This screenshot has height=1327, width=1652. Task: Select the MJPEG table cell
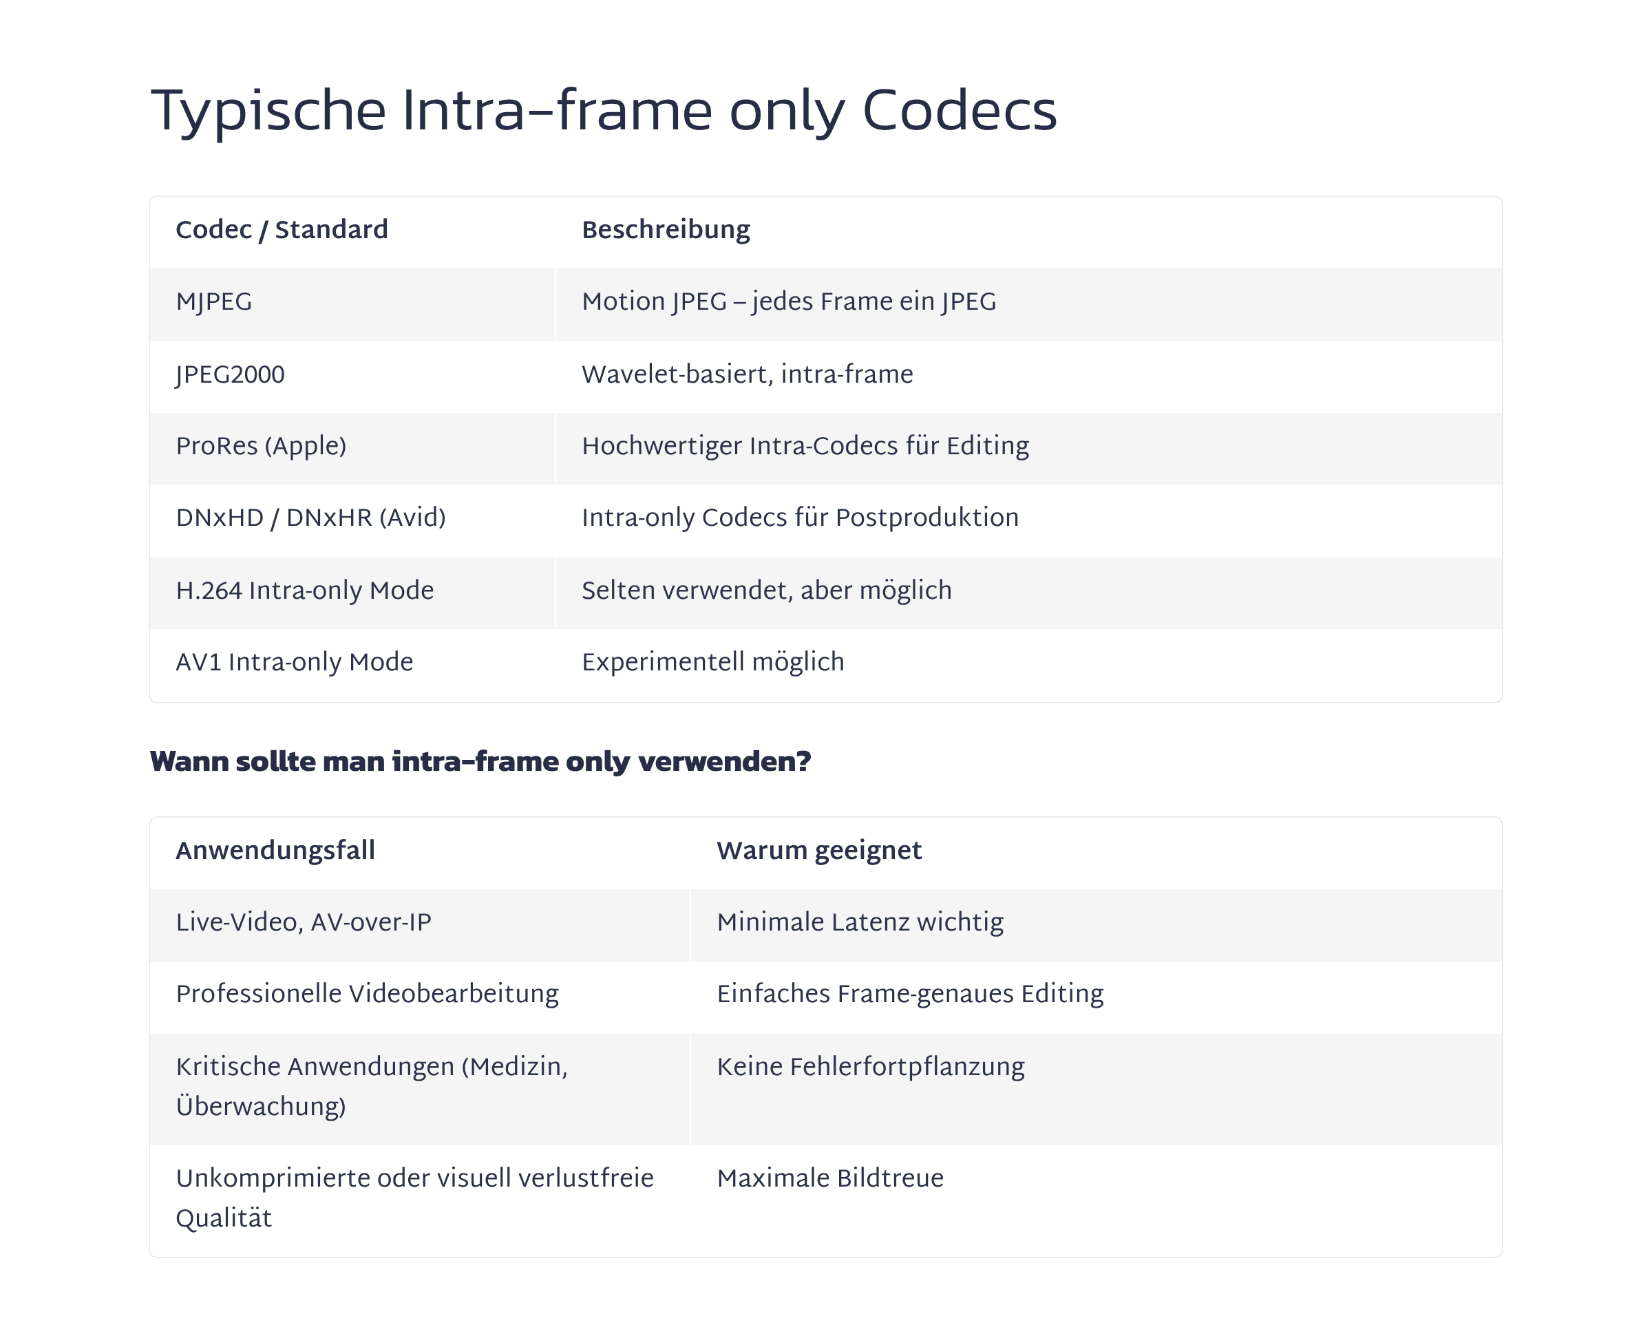pyautogui.click(x=214, y=302)
